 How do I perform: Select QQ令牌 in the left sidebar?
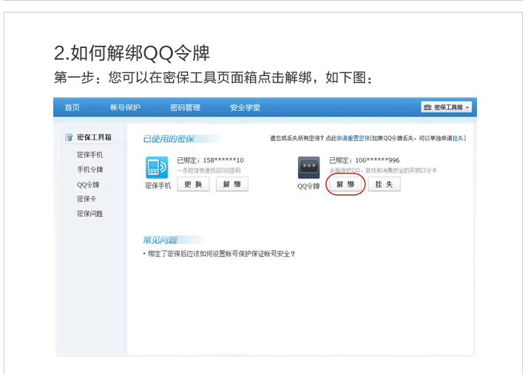(x=88, y=185)
